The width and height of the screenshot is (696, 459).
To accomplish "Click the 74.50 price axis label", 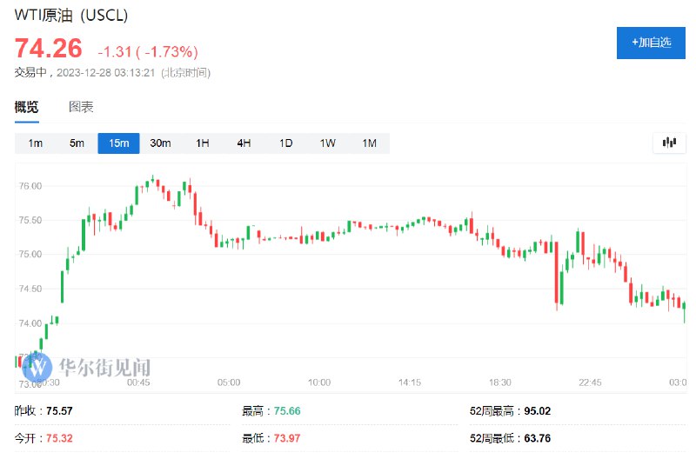I will pyautogui.click(x=30, y=289).
